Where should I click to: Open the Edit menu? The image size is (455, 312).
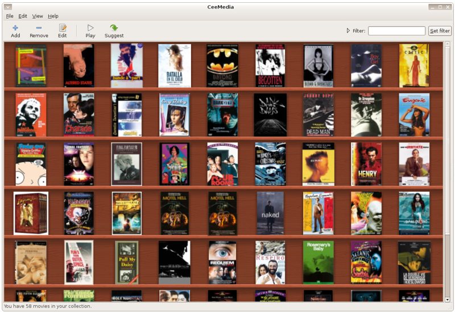tap(23, 16)
